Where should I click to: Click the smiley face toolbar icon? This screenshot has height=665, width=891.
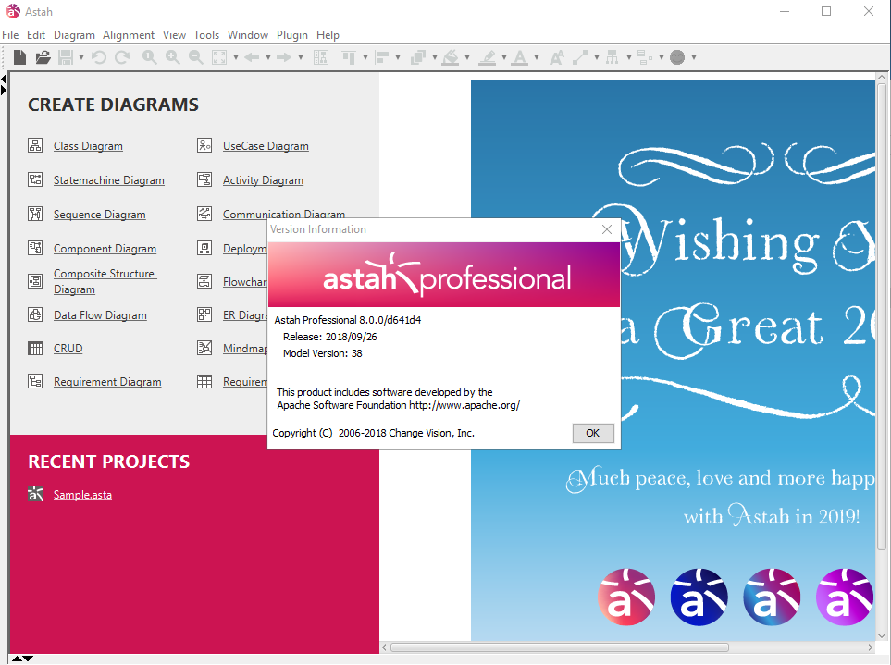[x=677, y=56]
